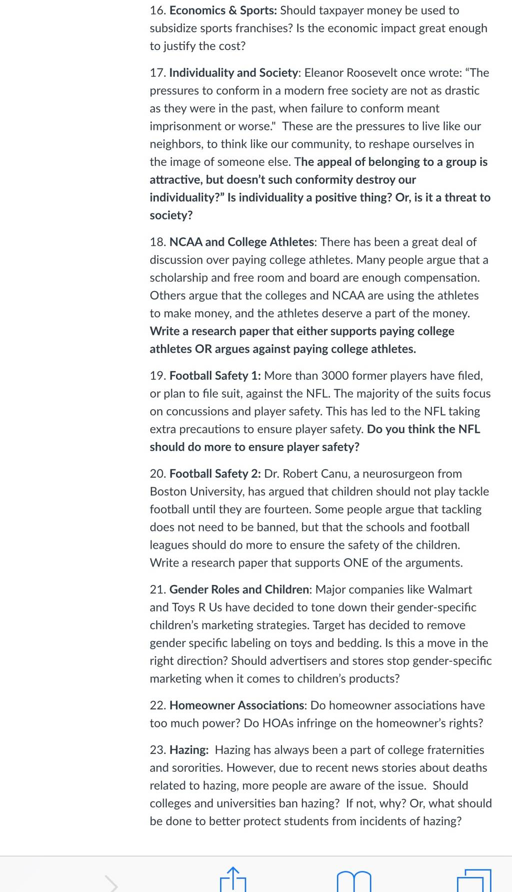
Task: Tap the Hazing topic heading
Action: click(189, 750)
